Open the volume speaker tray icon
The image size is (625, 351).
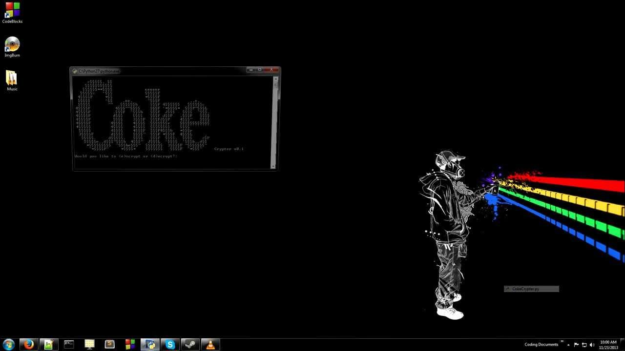pos(592,345)
